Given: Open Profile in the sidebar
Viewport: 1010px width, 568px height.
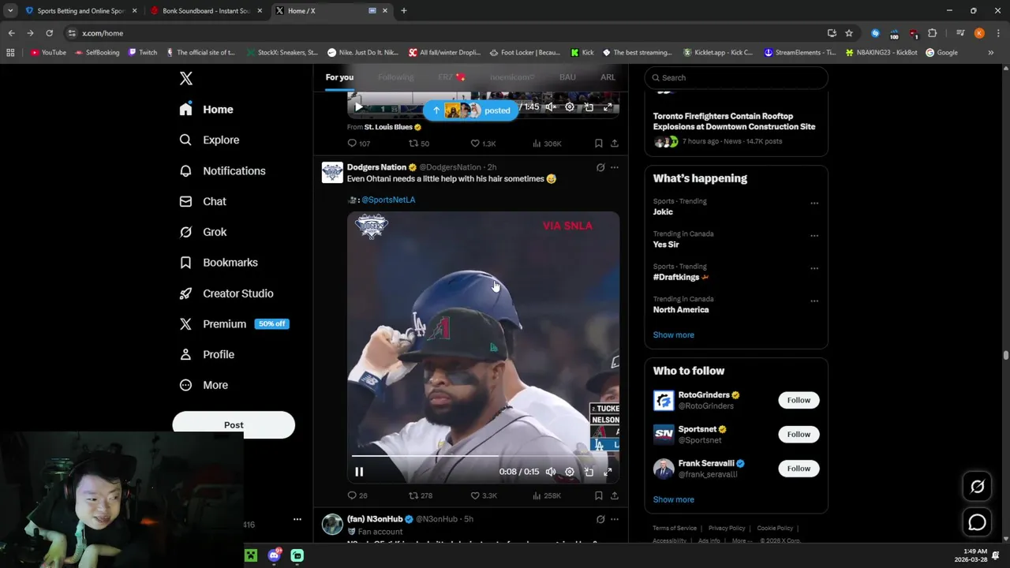Looking at the screenshot, I should 207,354.
